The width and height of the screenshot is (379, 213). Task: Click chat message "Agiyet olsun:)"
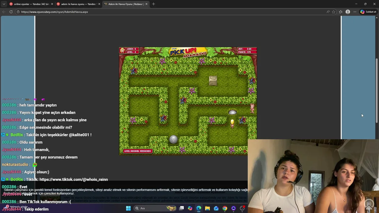(x=37, y=172)
